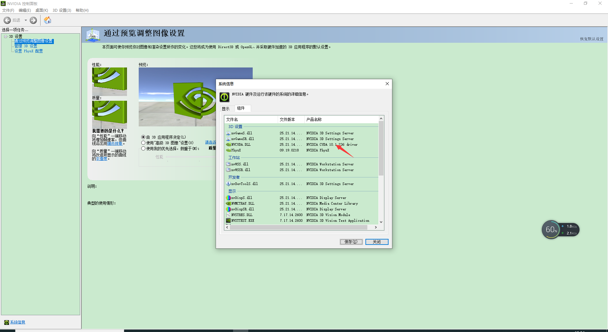
Task: Select the nvWSS.dll file icon
Action: pyautogui.click(x=228, y=164)
